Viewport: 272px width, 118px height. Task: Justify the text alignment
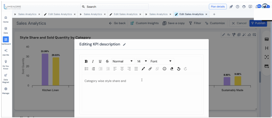136,69
